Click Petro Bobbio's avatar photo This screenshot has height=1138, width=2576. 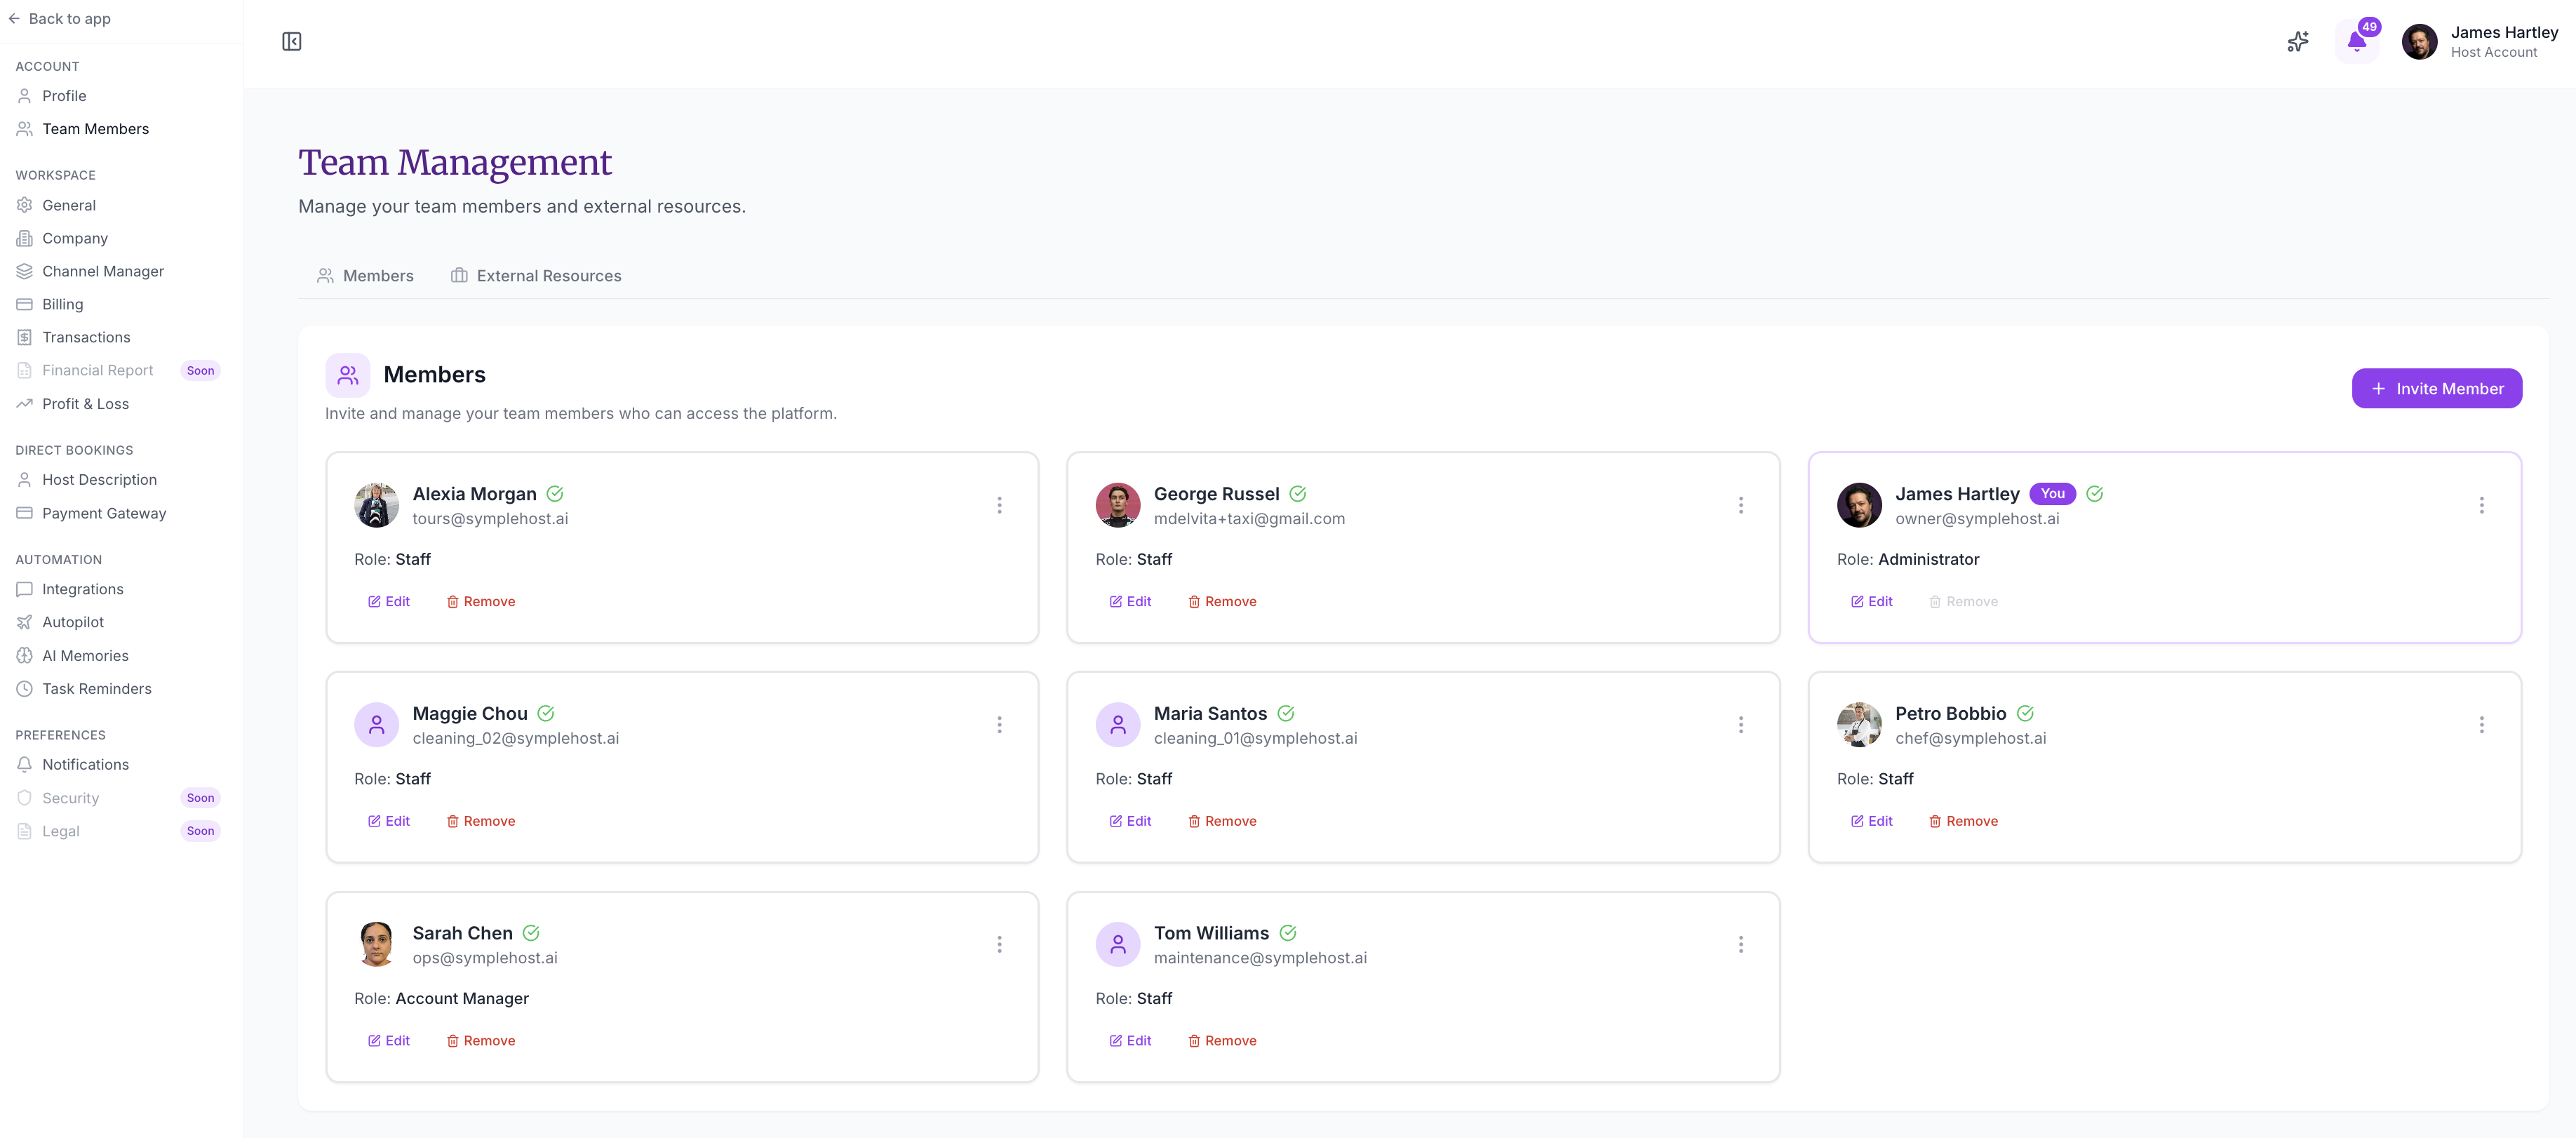[1859, 725]
